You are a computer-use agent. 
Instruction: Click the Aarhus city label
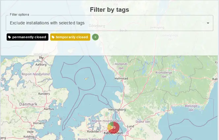coord(49,109)
